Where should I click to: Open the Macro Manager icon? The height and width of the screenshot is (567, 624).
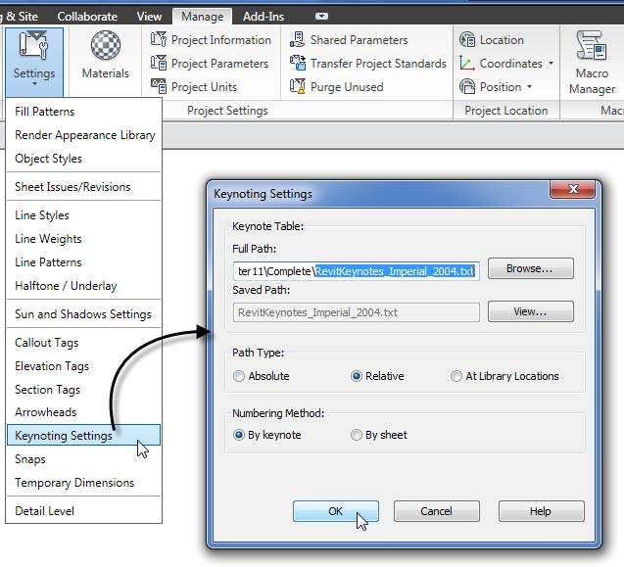tap(592, 45)
